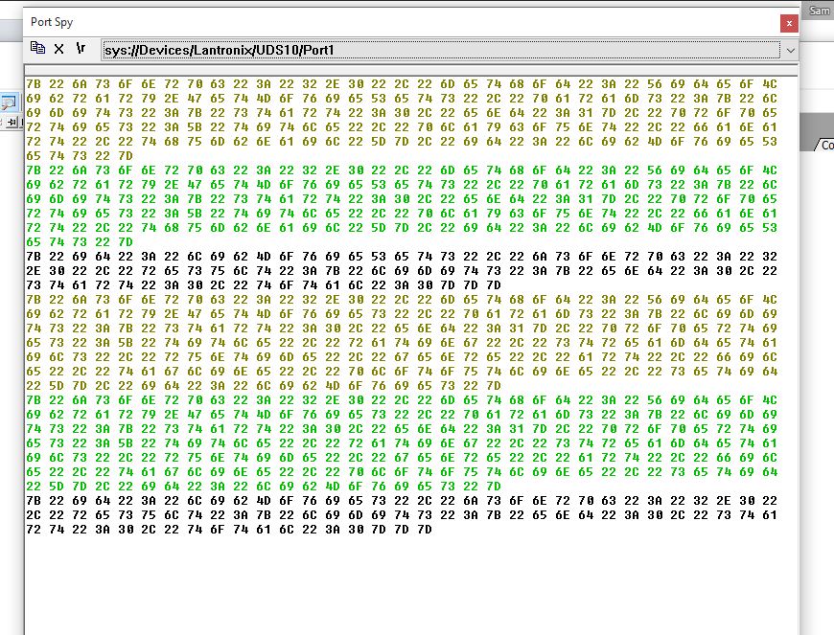Select the magnifier window icon behind Port Spy
Image resolution: width=834 pixels, height=635 pixels.
pos(11,102)
